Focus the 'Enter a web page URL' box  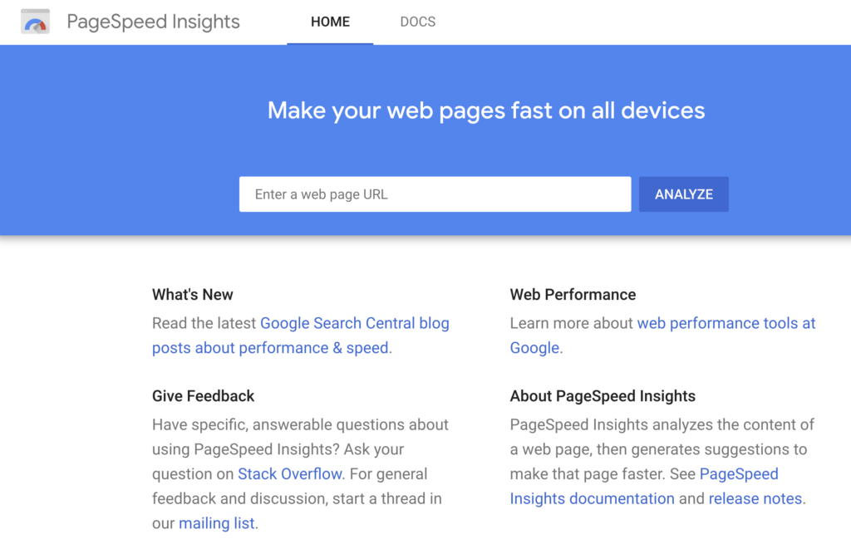point(432,194)
